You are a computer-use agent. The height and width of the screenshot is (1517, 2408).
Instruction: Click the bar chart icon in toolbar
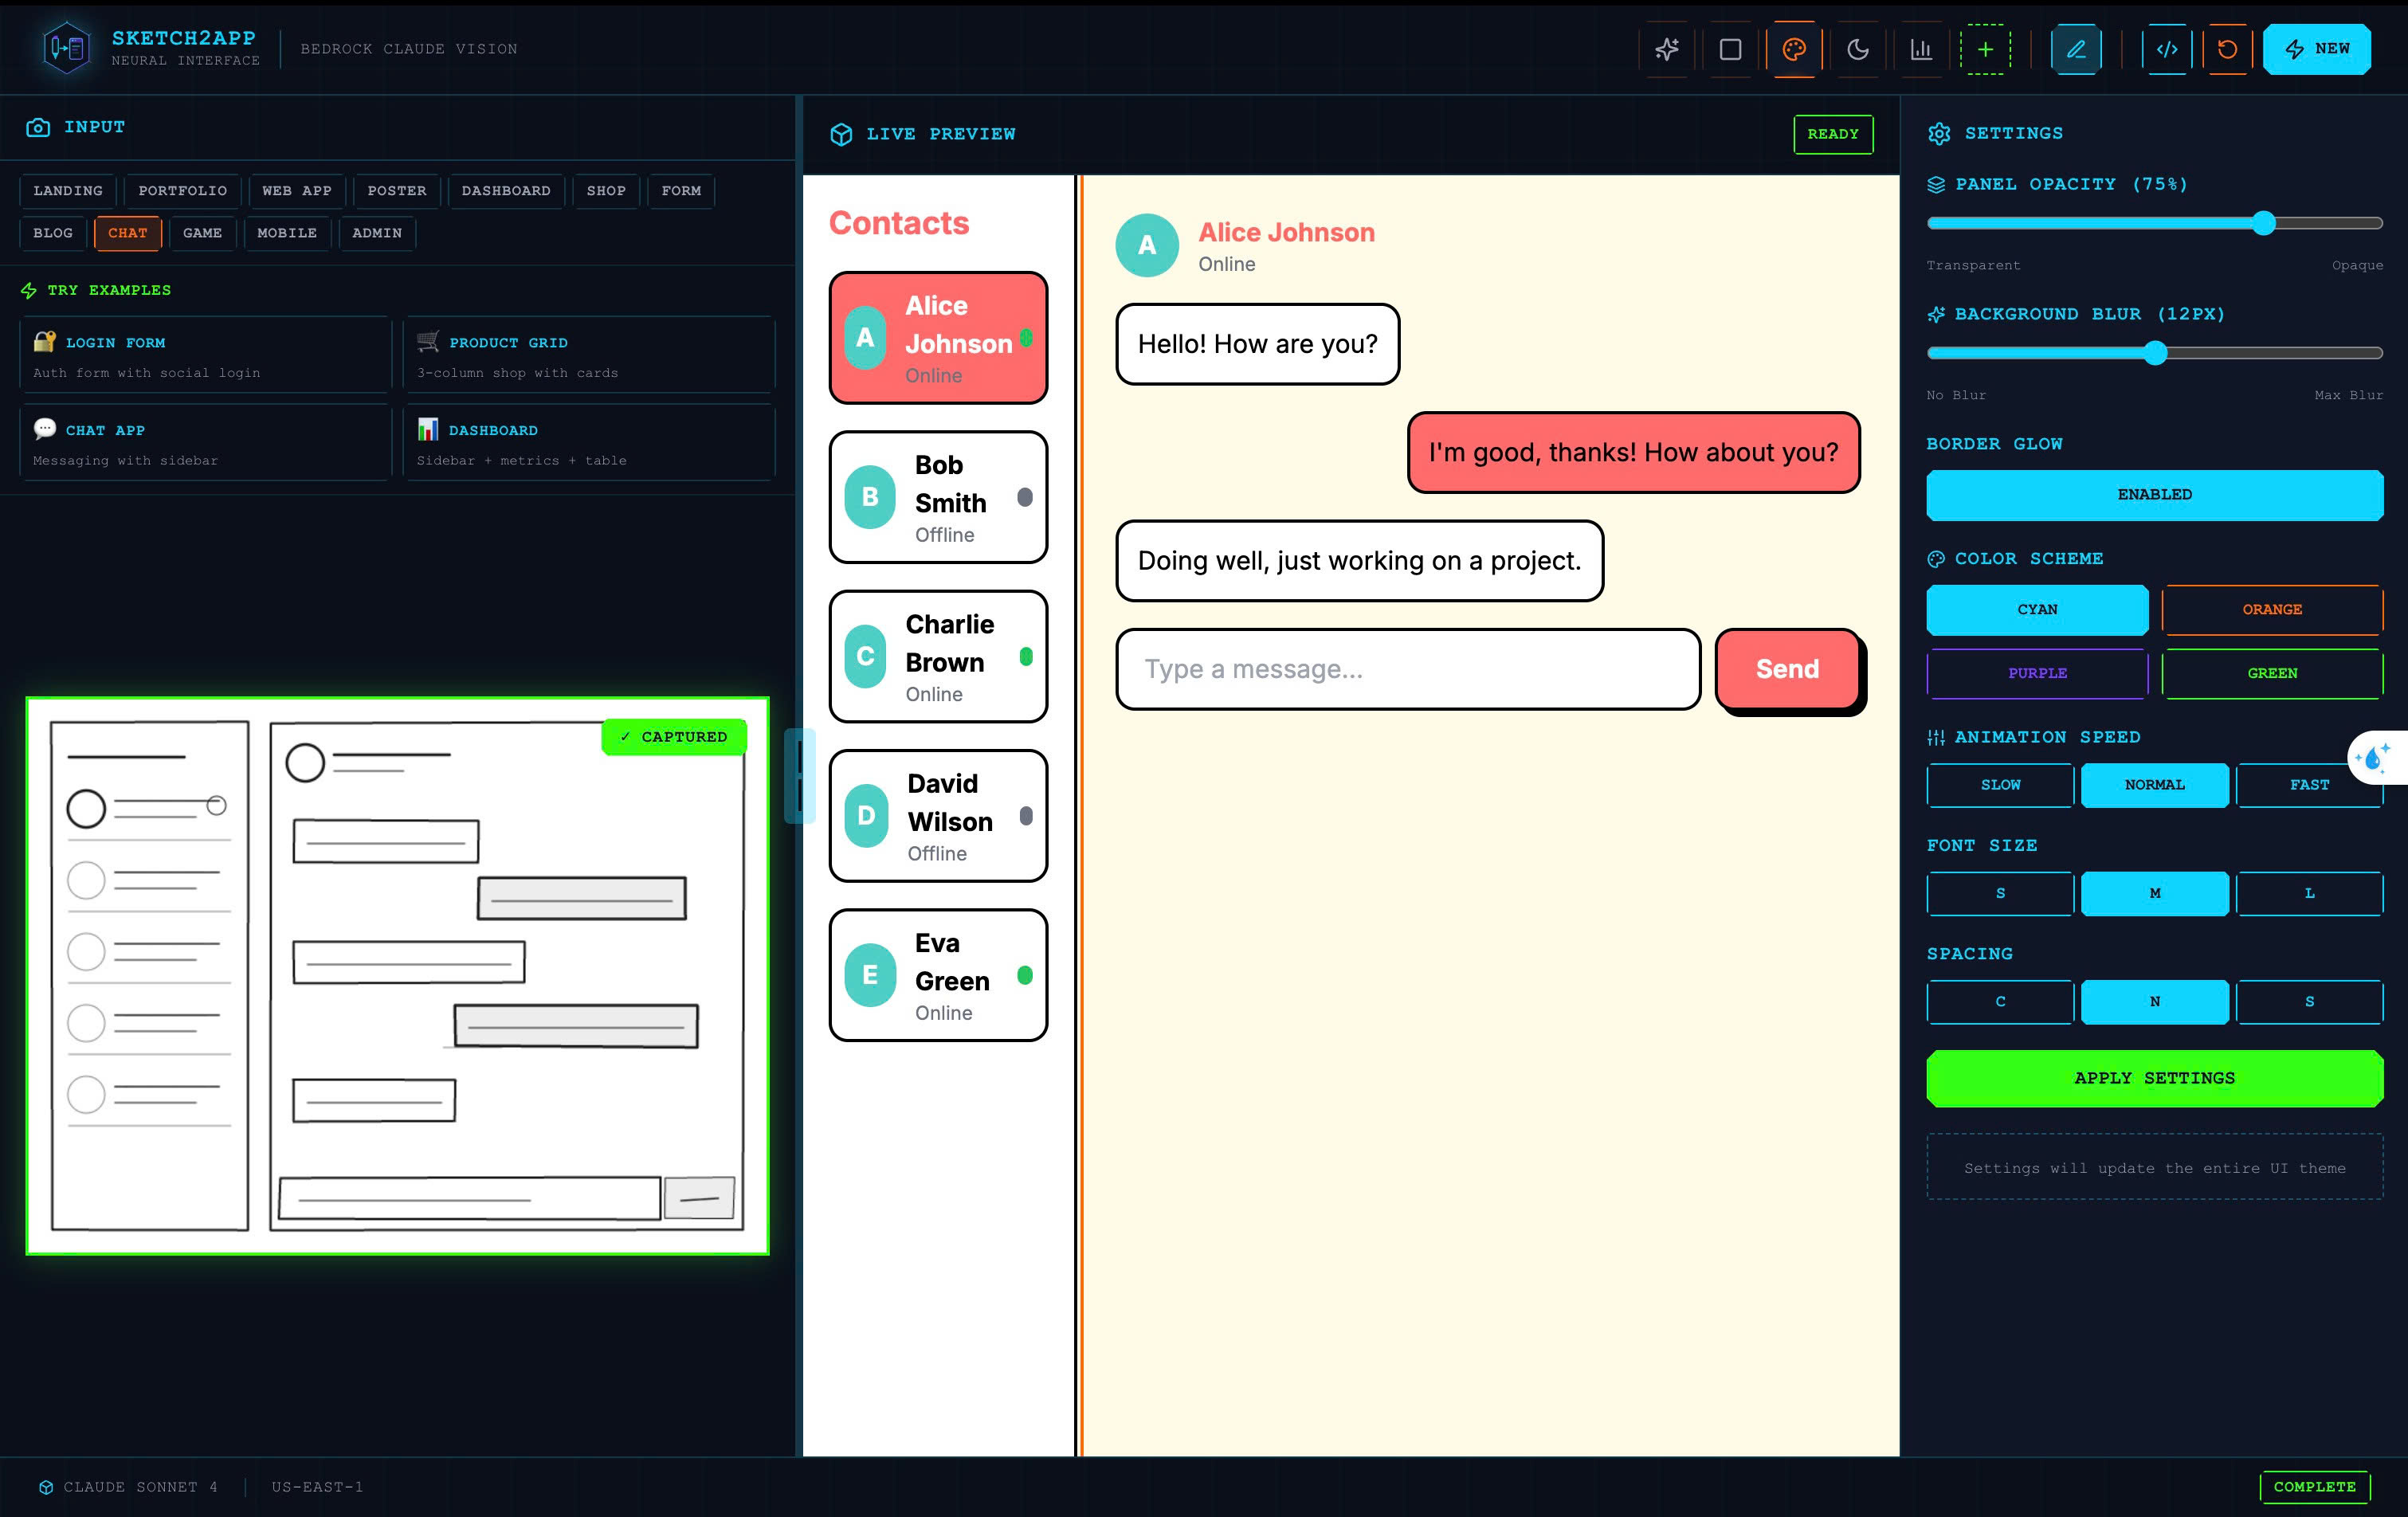(x=1921, y=49)
